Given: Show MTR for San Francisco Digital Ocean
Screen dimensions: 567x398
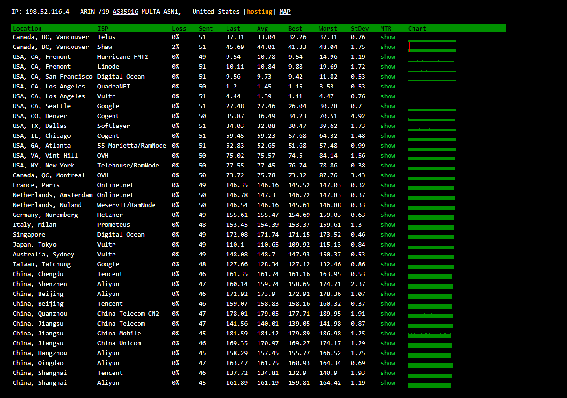Looking at the screenshot, I should pos(388,76).
